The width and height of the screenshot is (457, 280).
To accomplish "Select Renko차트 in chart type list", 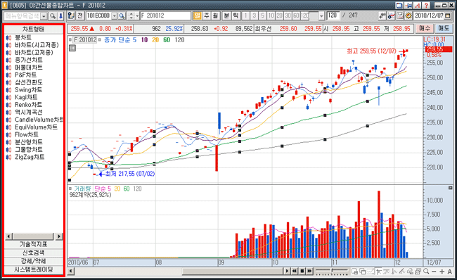I will coord(28,105).
